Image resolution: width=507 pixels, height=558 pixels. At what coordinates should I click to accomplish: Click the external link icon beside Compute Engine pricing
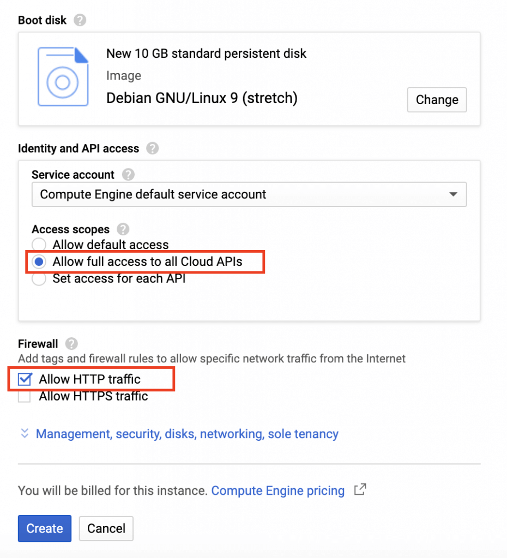tap(360, 490)
